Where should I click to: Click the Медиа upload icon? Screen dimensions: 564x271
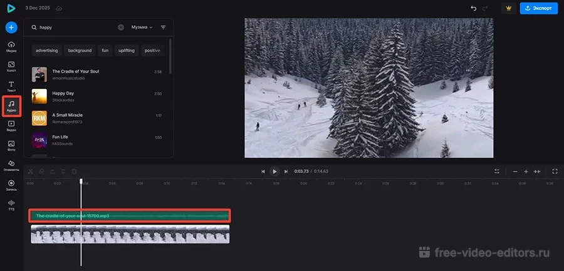[x=11, y=46]
